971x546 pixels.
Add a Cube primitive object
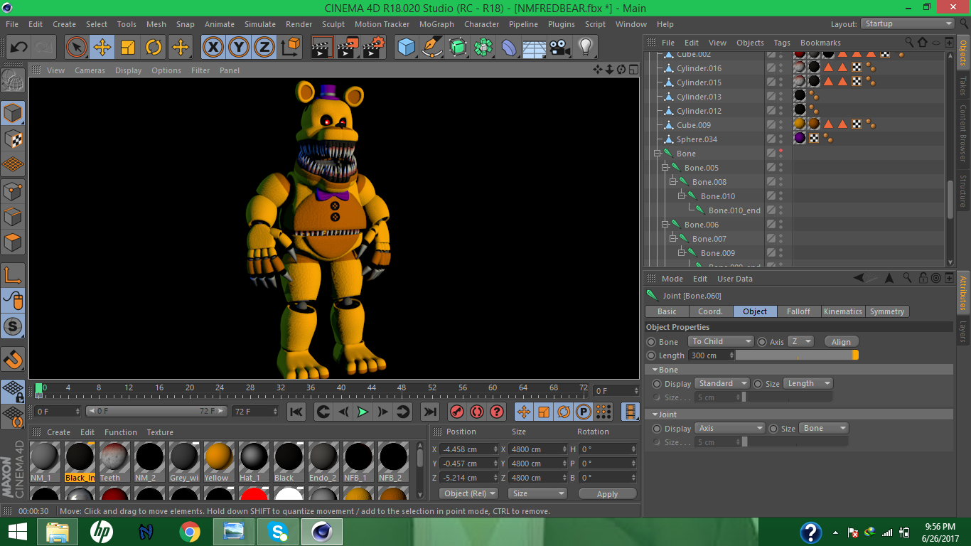[406, 48]
